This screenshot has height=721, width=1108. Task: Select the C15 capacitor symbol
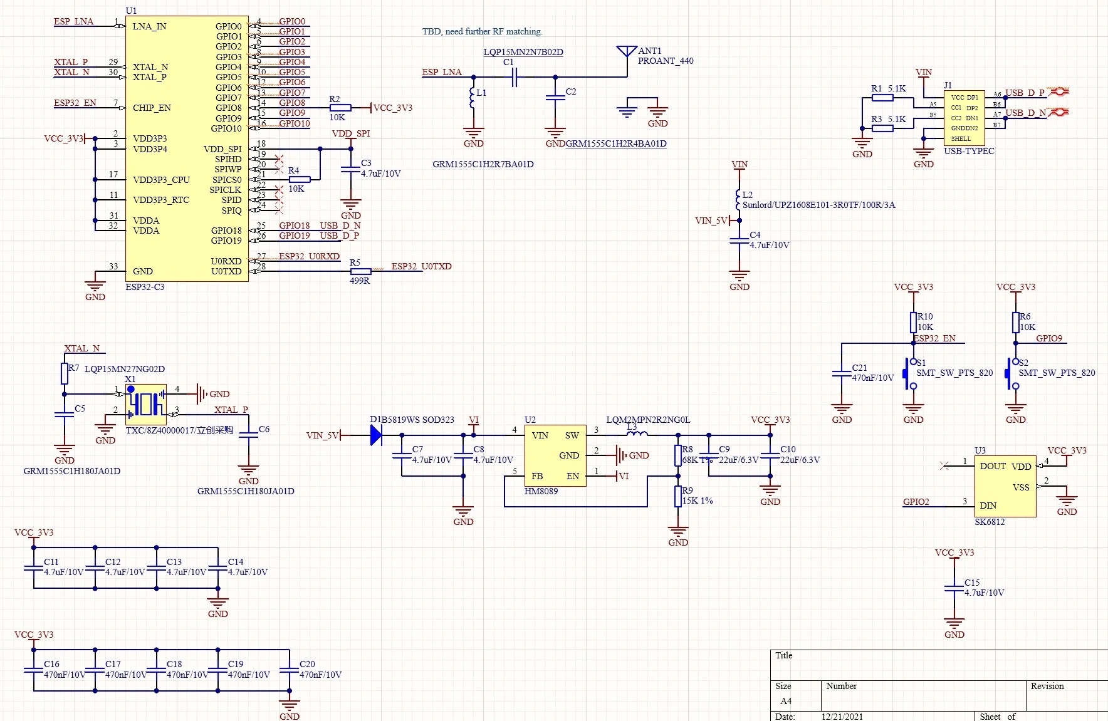click(x=954, y=588)
